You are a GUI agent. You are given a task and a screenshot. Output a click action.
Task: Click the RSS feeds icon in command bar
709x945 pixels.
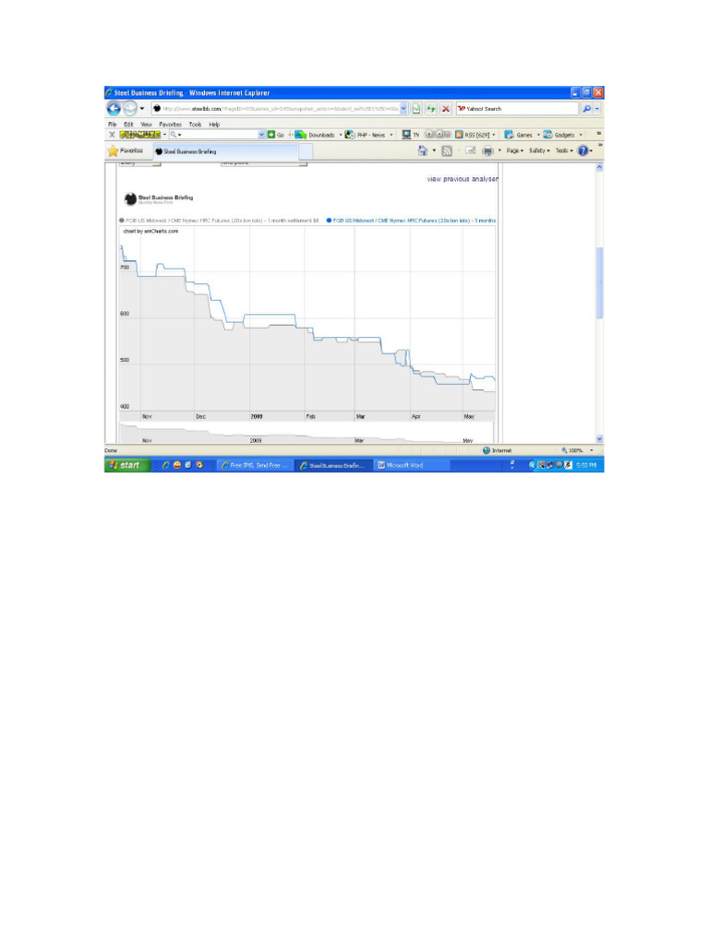point(447,150)
